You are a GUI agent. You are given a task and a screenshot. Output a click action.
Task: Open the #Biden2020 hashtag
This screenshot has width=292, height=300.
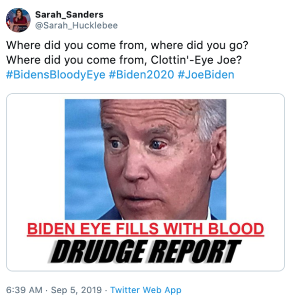142,75
